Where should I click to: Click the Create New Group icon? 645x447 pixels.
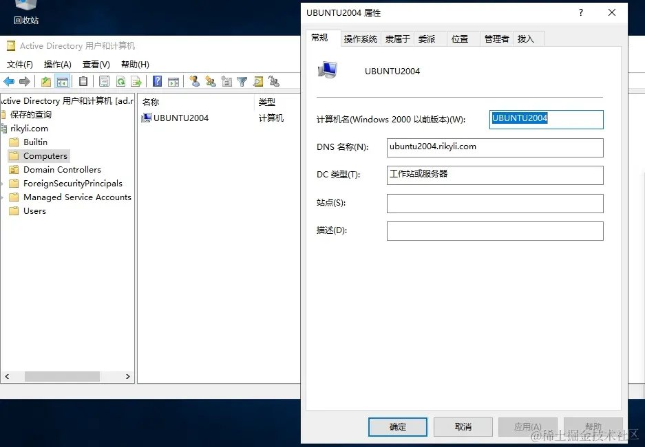point(211,80)
